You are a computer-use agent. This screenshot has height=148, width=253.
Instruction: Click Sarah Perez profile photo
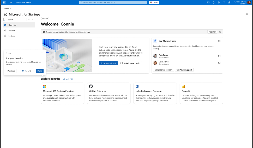pos(155,63)
